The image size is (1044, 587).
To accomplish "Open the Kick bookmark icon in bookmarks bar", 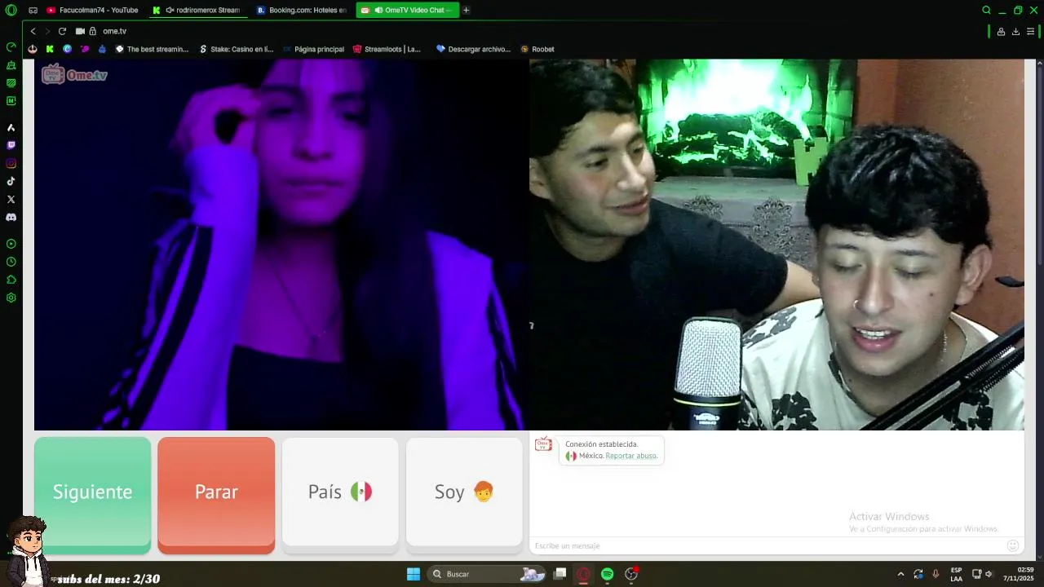I will [x=50, y=49].
